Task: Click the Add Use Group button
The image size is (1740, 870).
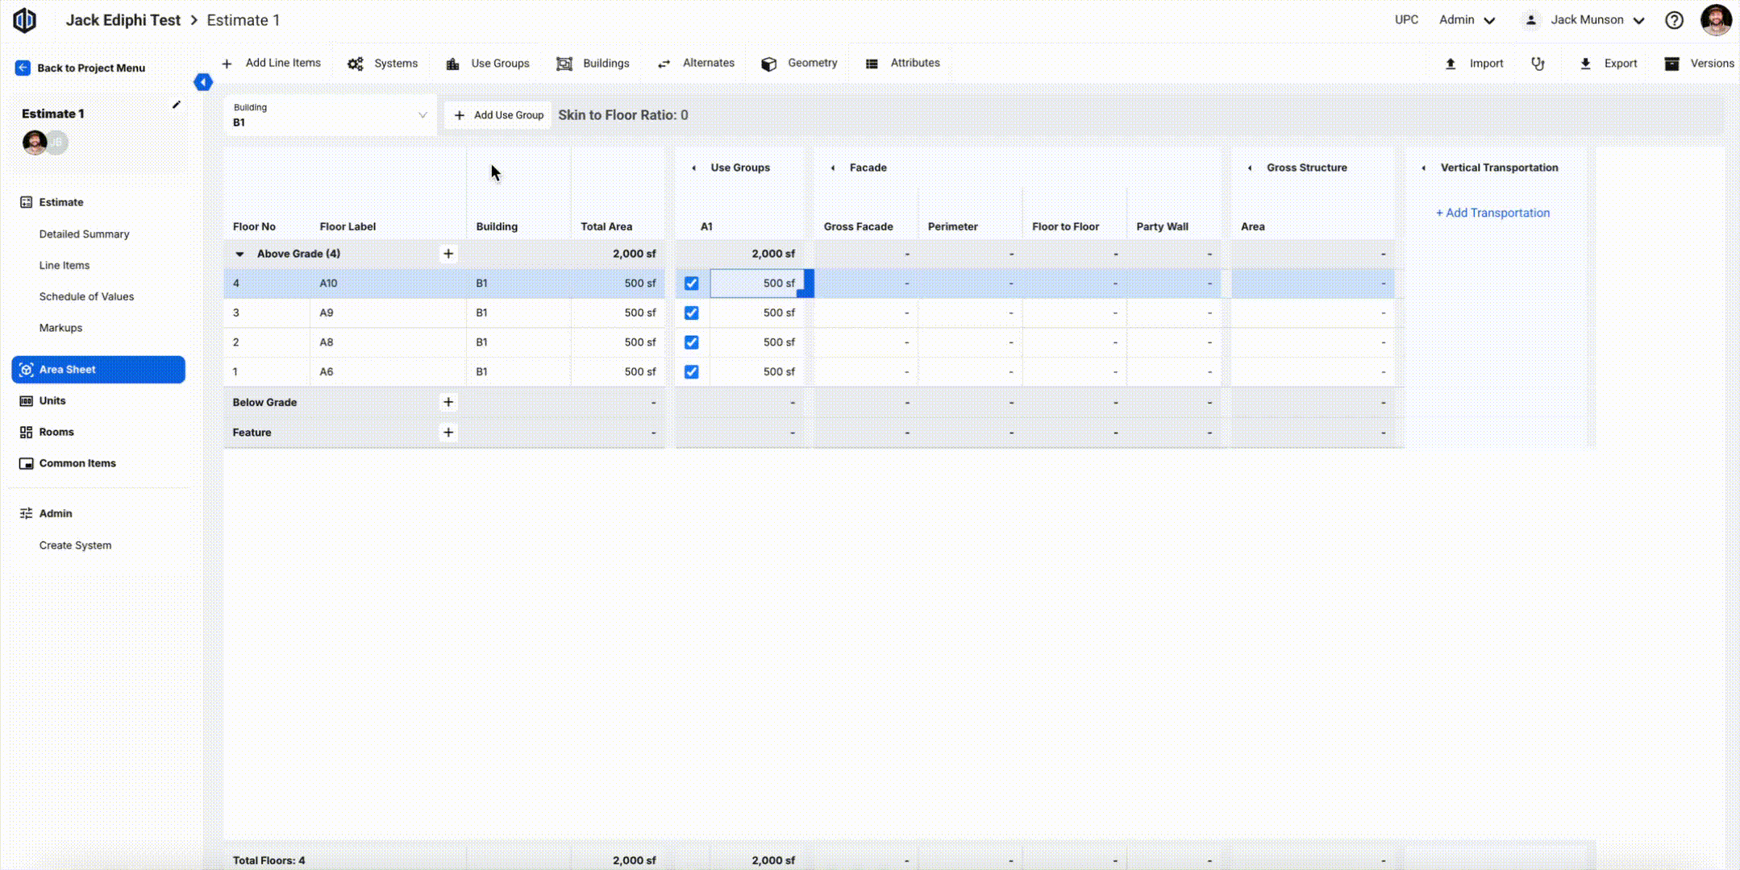Action: click(498, 115)
